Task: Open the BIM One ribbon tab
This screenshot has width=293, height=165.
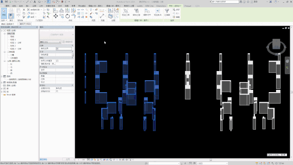Action: [x=150, y=6]
